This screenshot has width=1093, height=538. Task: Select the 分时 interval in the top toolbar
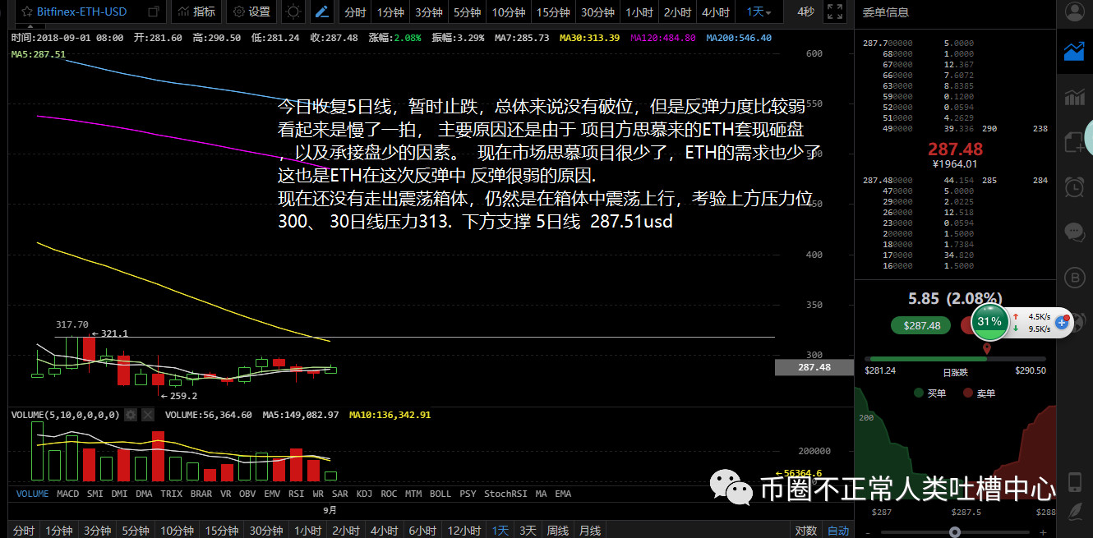355,12
